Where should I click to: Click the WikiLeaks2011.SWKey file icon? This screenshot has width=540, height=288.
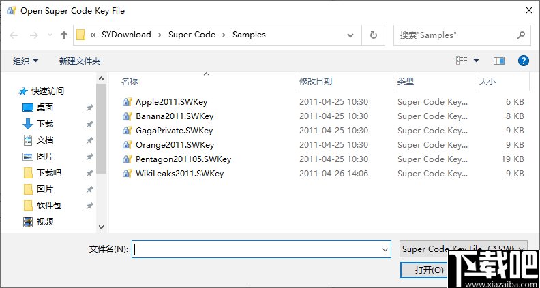coord(127,174)
